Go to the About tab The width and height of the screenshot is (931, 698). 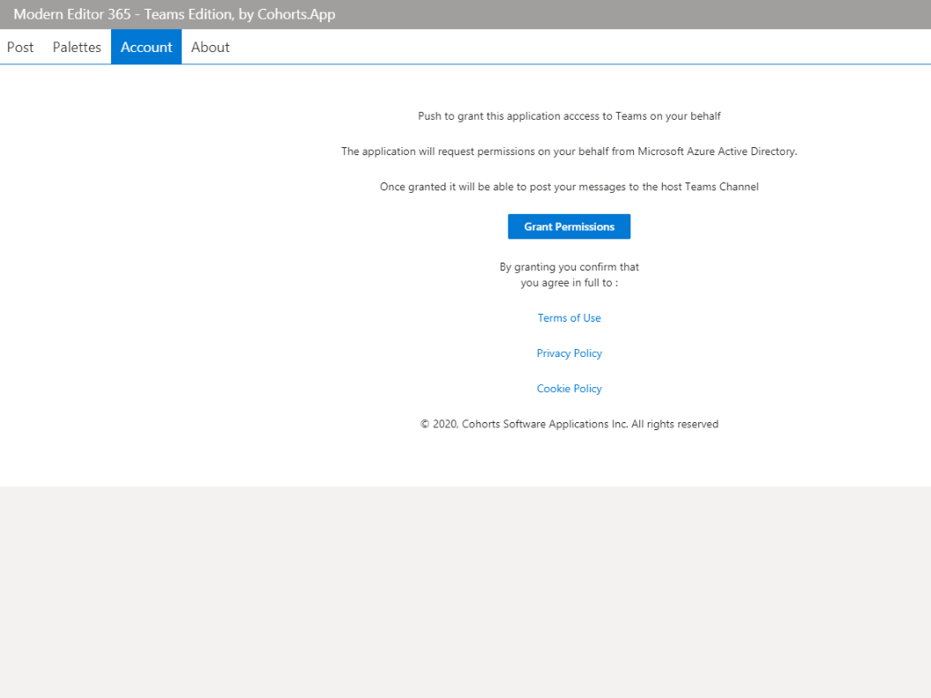point(210,47)
